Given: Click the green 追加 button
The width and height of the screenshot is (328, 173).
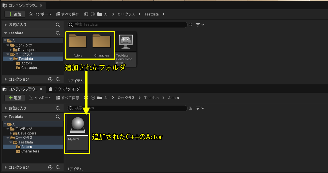Looking at the screenshot, I should point(15,14).
